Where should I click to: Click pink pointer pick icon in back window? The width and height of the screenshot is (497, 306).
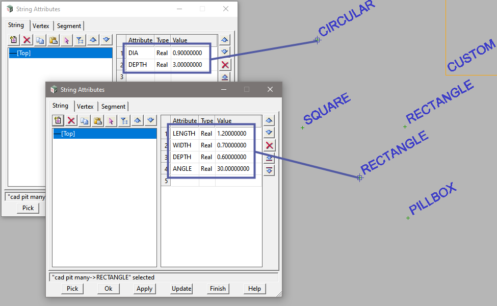pyautogui.click(x=67, y=40)
